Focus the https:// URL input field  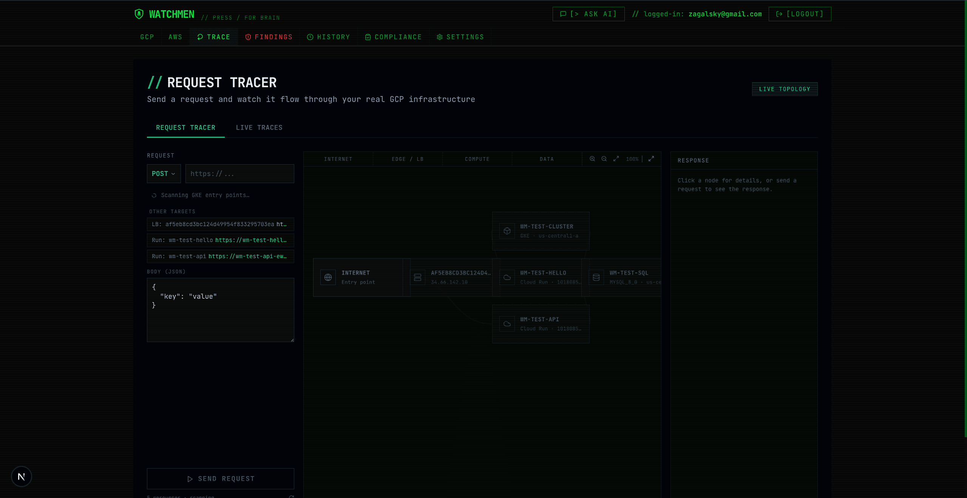(240, 174)
